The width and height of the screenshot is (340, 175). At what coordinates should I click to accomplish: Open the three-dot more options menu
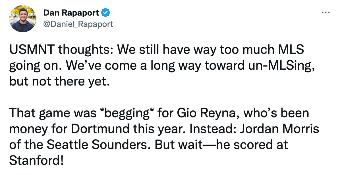coord(325,13)
